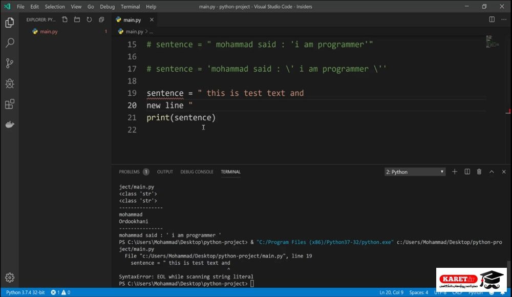Click the Problems count badge '1'
Screen dimensions: 512x297
click(146, 172)
